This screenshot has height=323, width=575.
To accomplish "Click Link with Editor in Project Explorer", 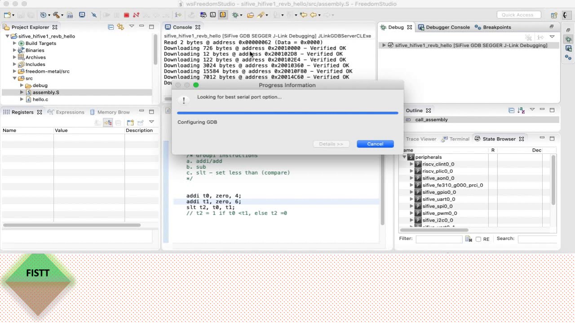I will coord(120,27).
